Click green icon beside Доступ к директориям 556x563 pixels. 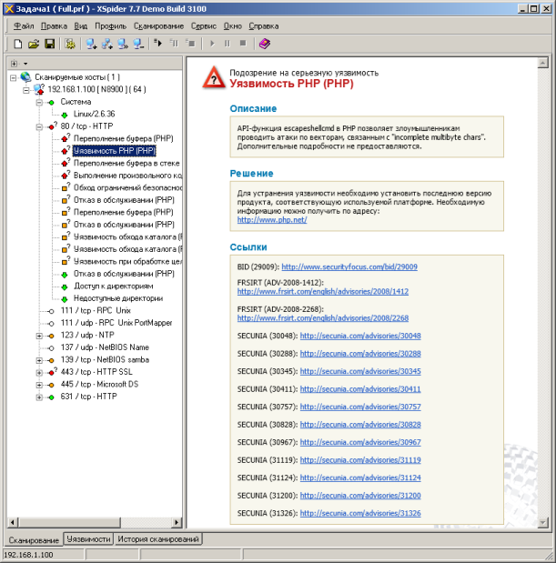(65, 287)
